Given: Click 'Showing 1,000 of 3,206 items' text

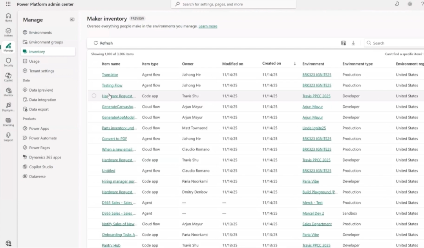Looking at the screenshot, I should (112, 54).
